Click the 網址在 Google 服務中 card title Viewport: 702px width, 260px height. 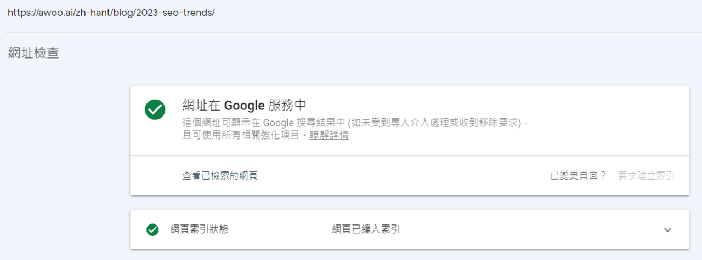click(244, 105)
